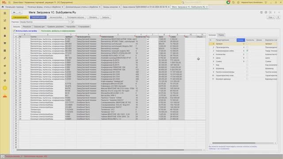Viewport: 283px width, 159px height.
Task: Open the settings dropdown next to the user name
Action: [266, 2]
